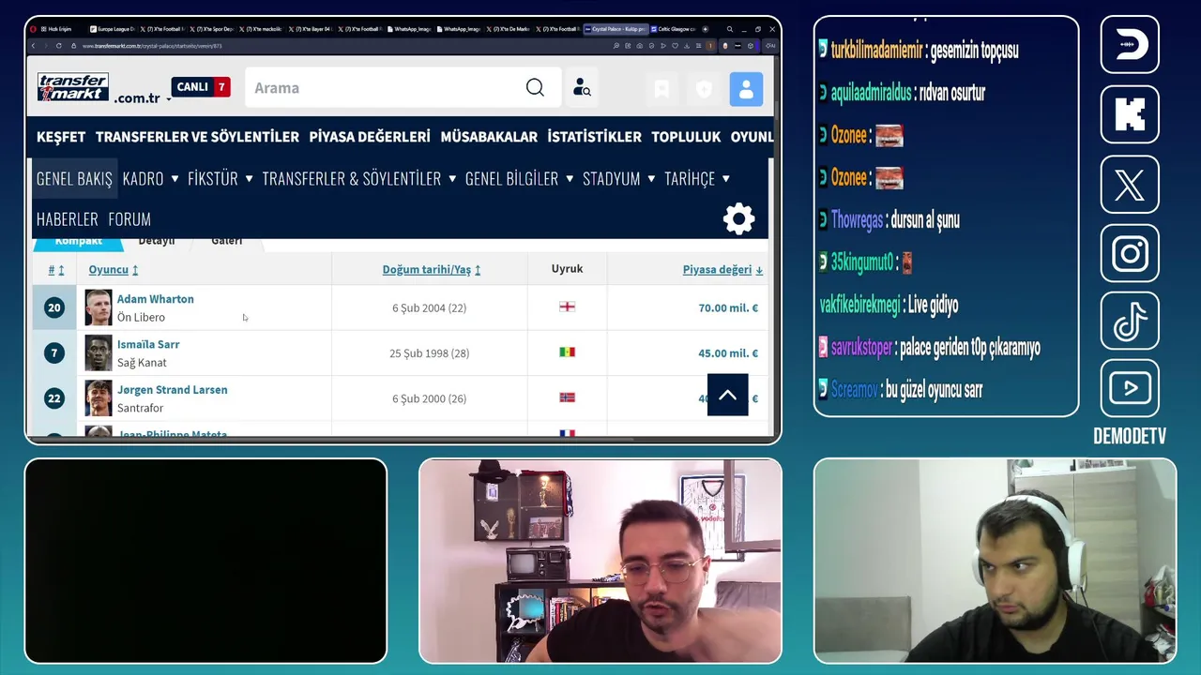The height and width of the screenshot is (675, 1201).
Task: Click shirt number 7 badge
Action: (54, 353)
